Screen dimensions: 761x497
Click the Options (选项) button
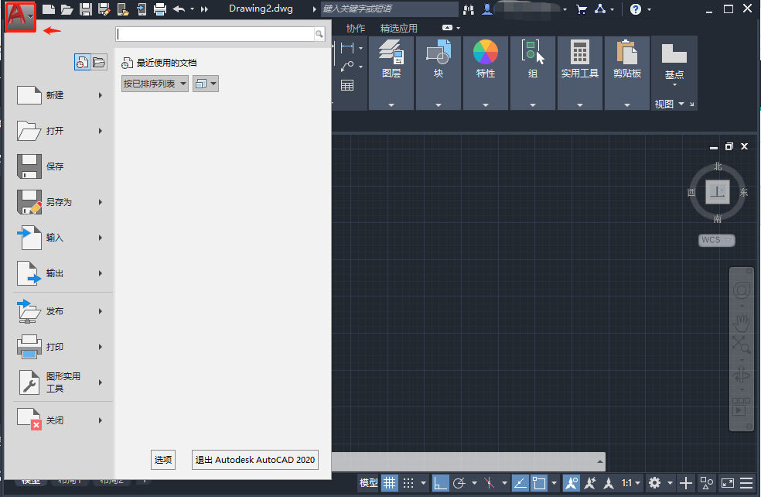coord(163,460)
